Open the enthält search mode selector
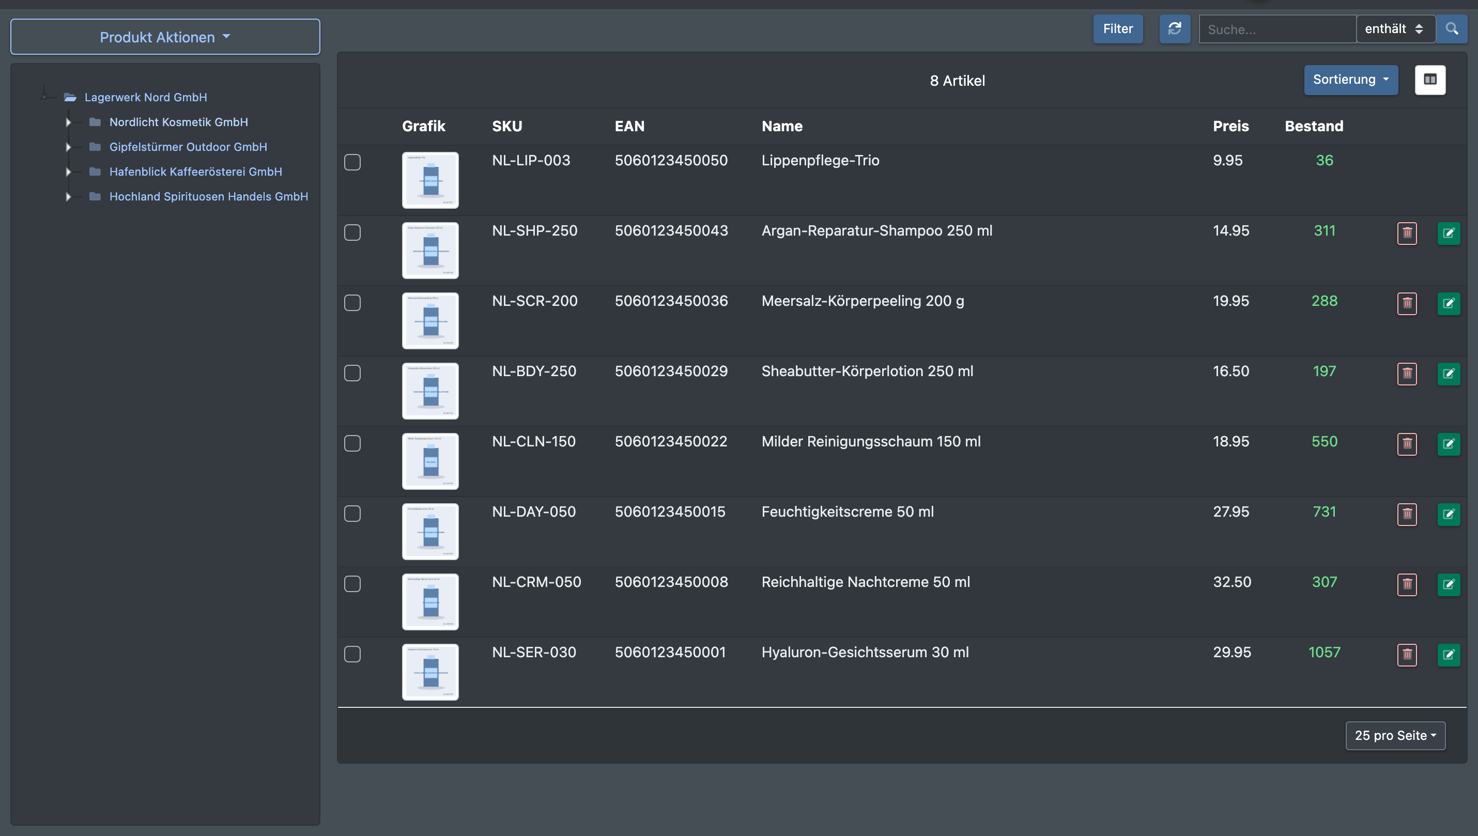Image resolution: width=1478 pixels, height=836 pixels. click(1395, 29)
